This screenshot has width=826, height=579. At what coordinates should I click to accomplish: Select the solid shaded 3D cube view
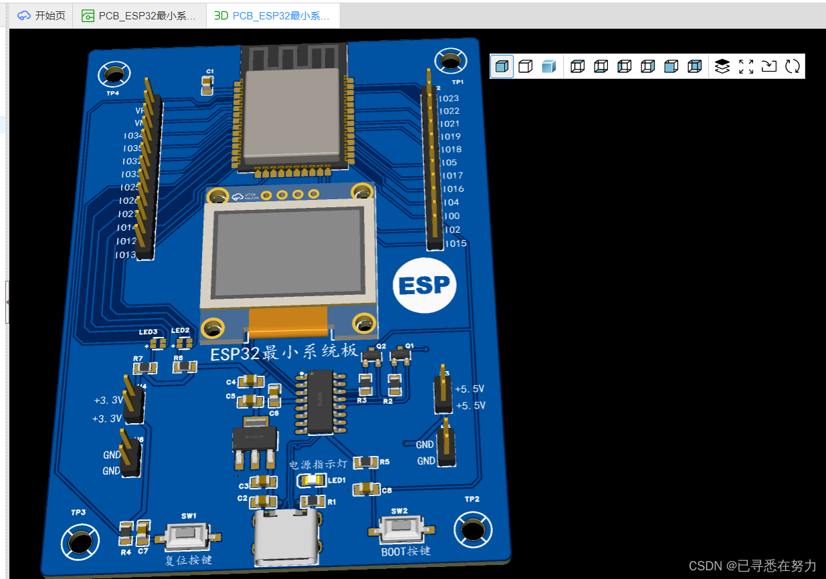click(502, 66)
